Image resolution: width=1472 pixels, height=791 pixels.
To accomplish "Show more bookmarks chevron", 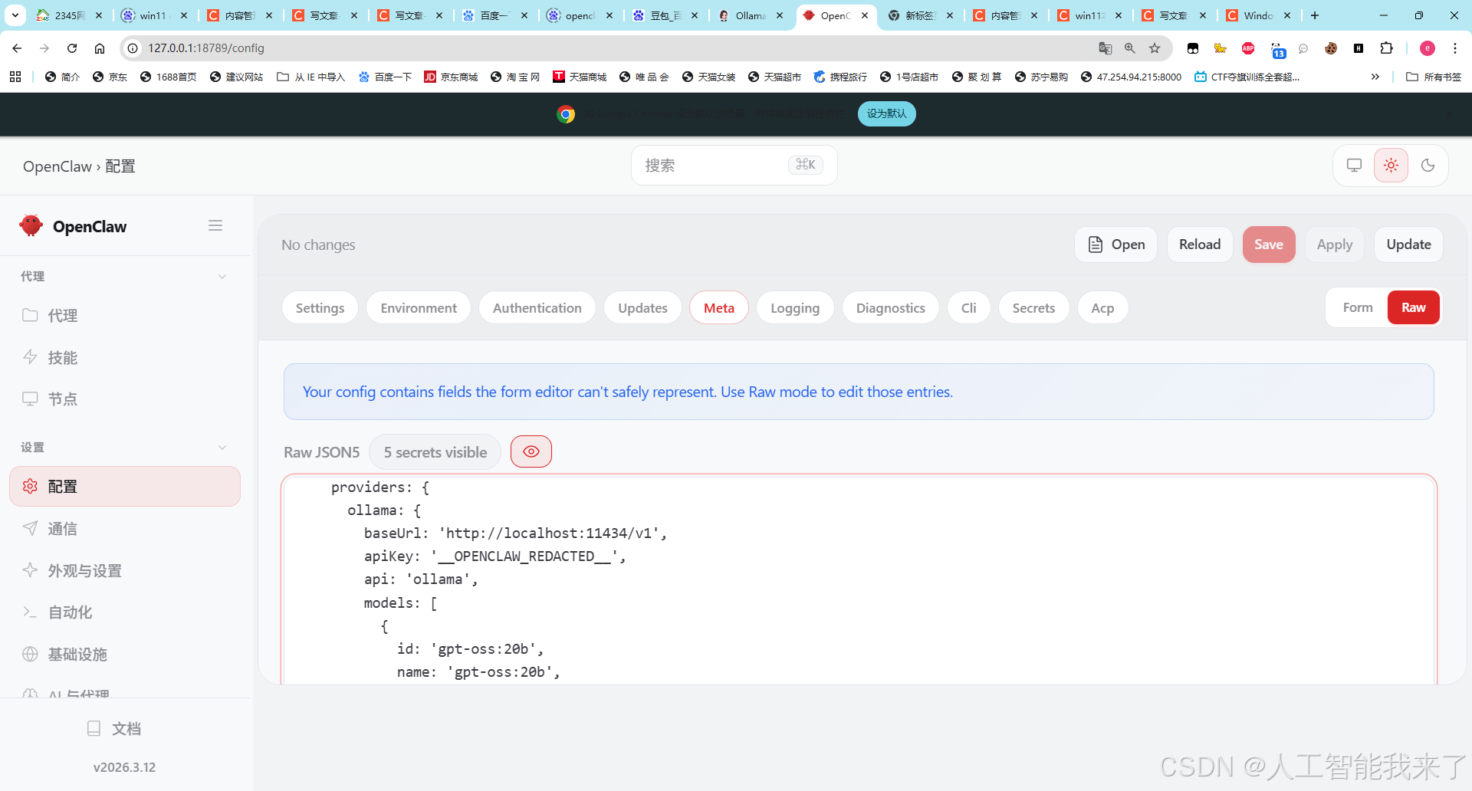I will 1375,77.
